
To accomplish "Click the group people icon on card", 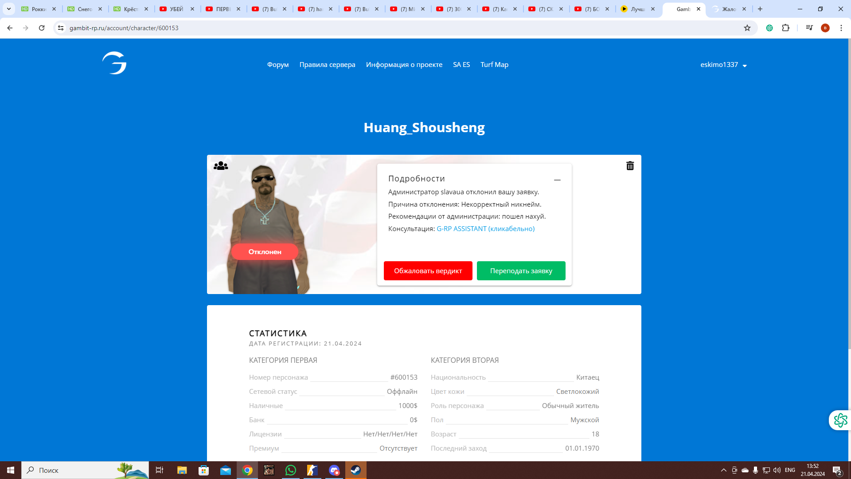I will (221, 166).
